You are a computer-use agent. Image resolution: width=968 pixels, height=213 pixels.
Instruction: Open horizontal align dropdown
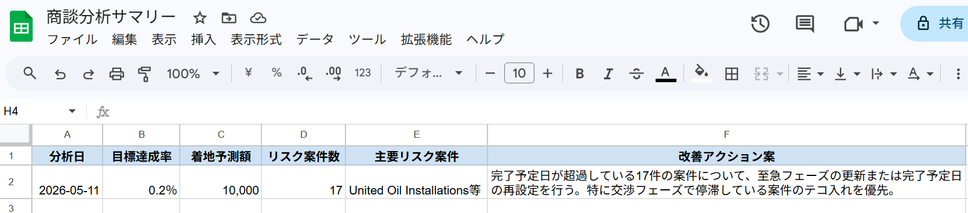(x=810, y=74)
